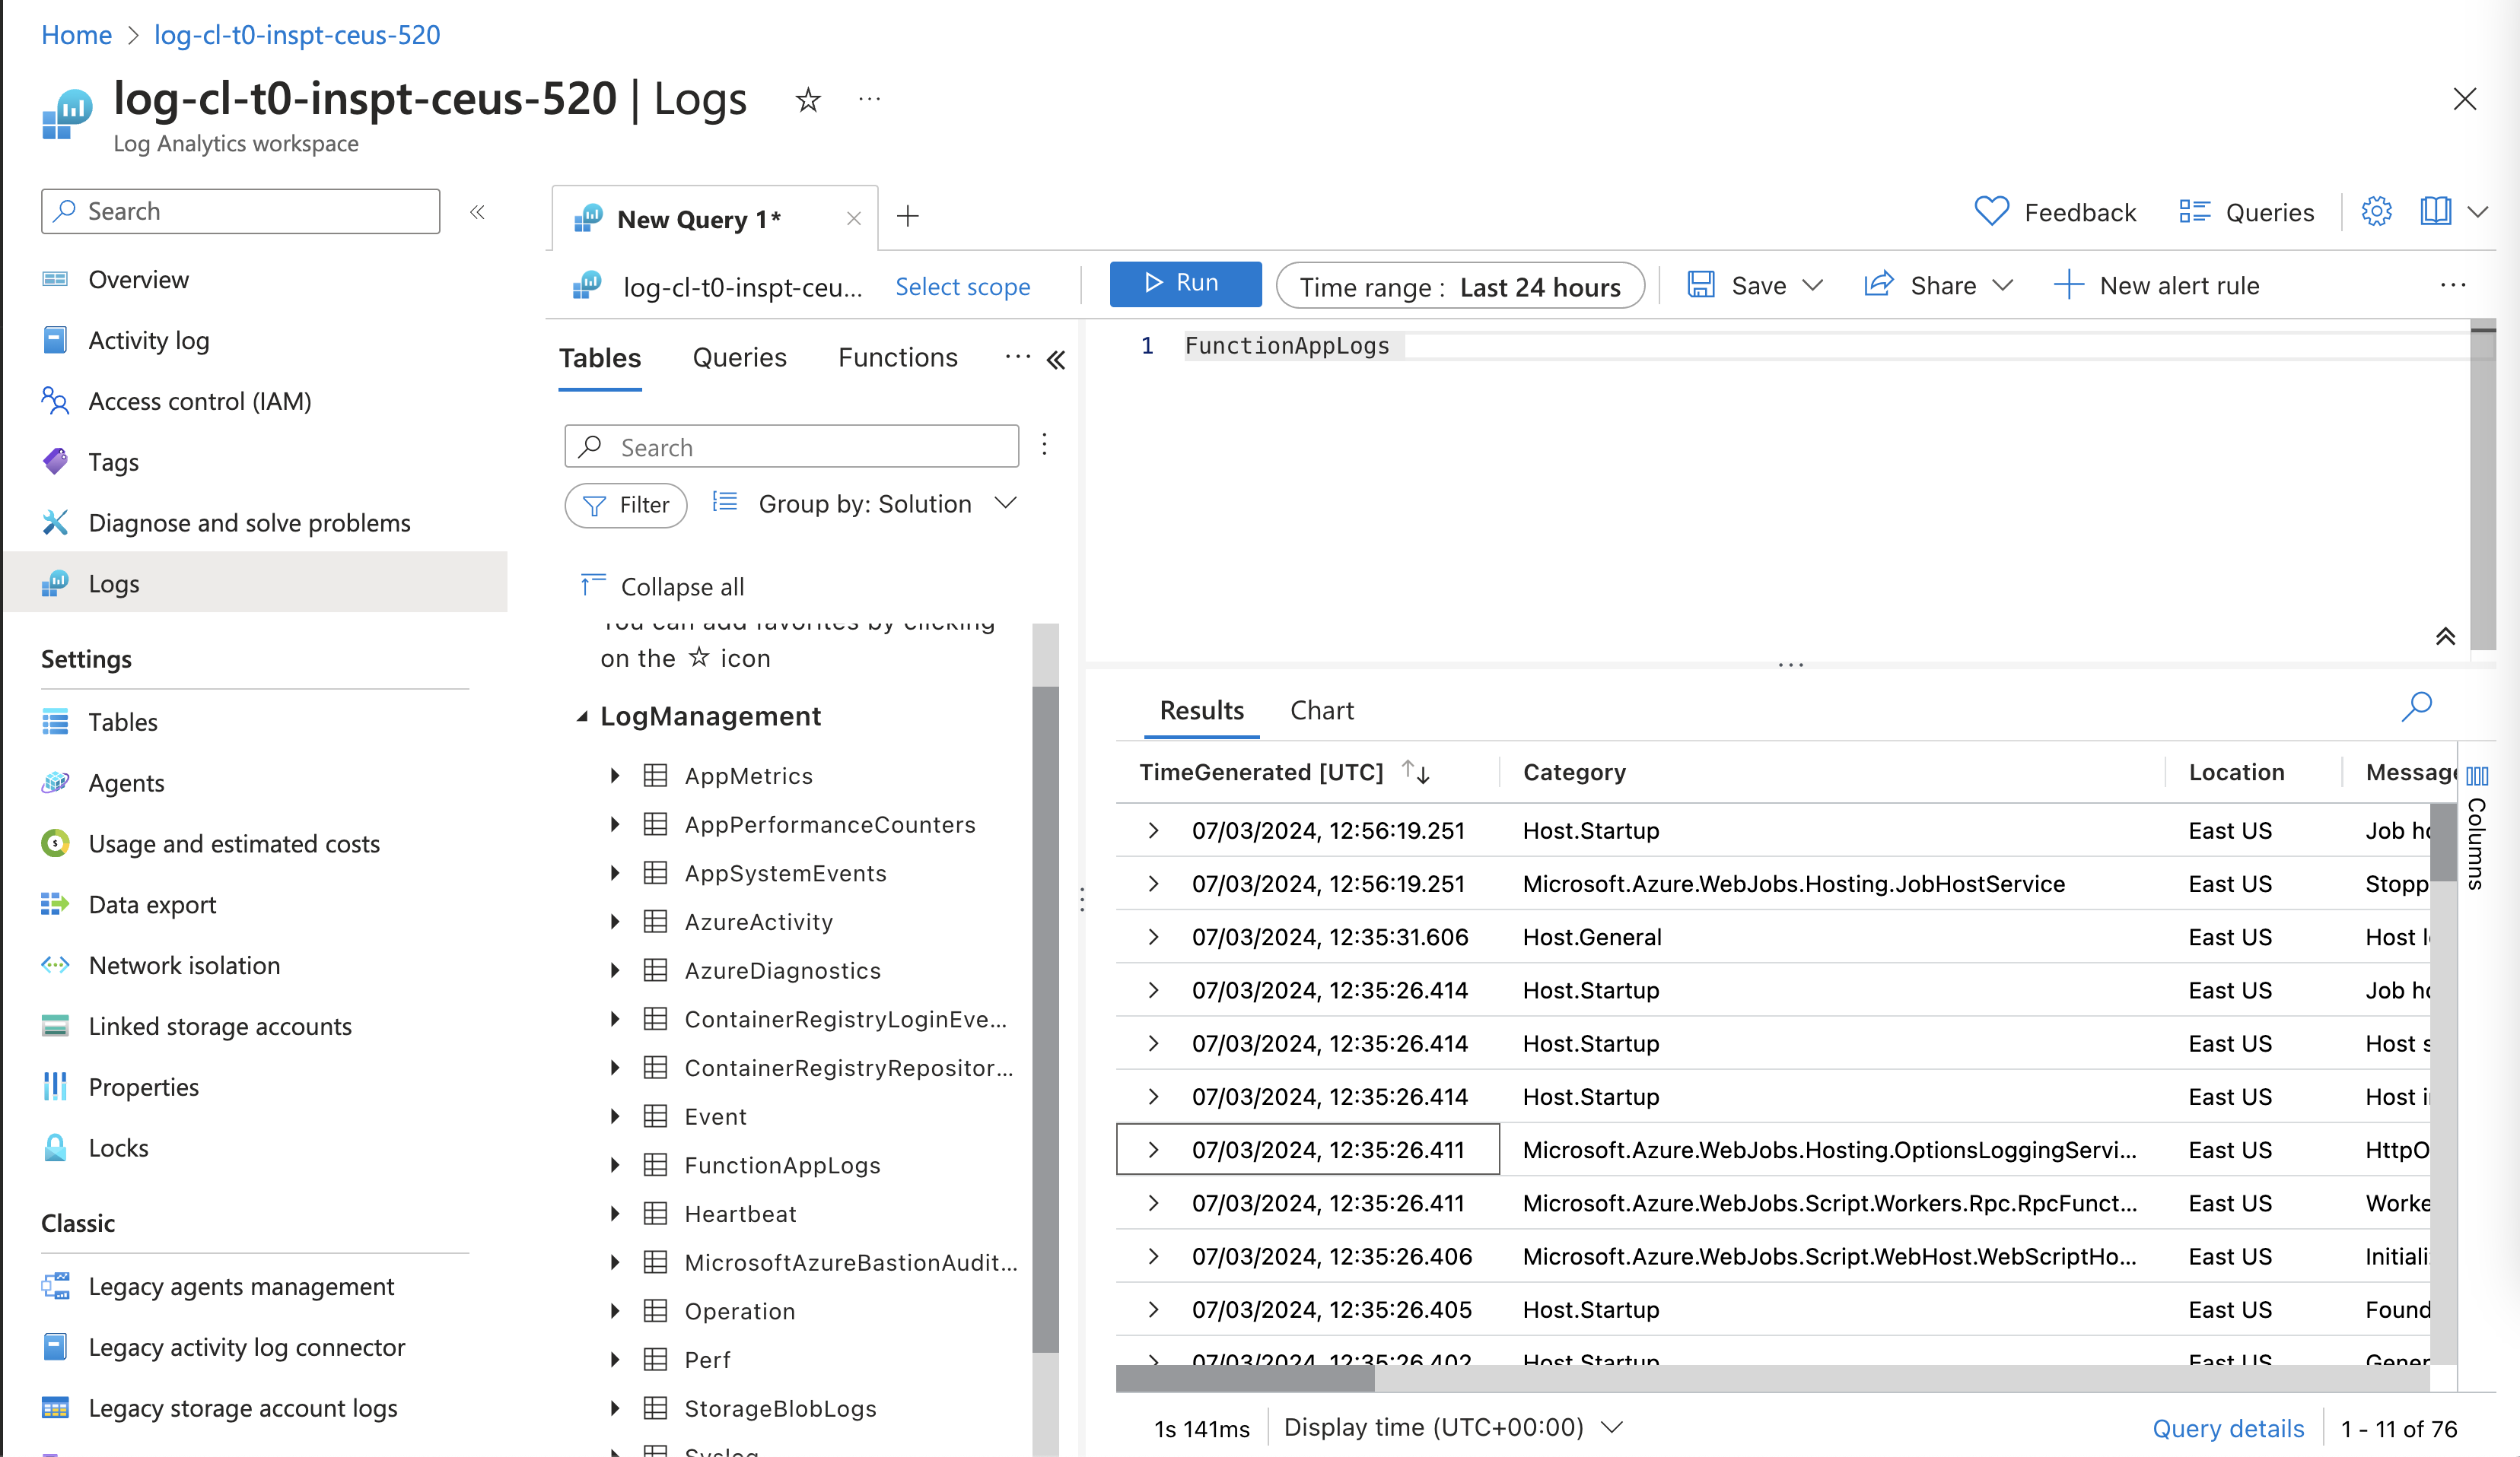The width and height of the screenshot is (2520, 1457).
Task: Expand the Host.General result row
Action: (x=1154, y=936)
